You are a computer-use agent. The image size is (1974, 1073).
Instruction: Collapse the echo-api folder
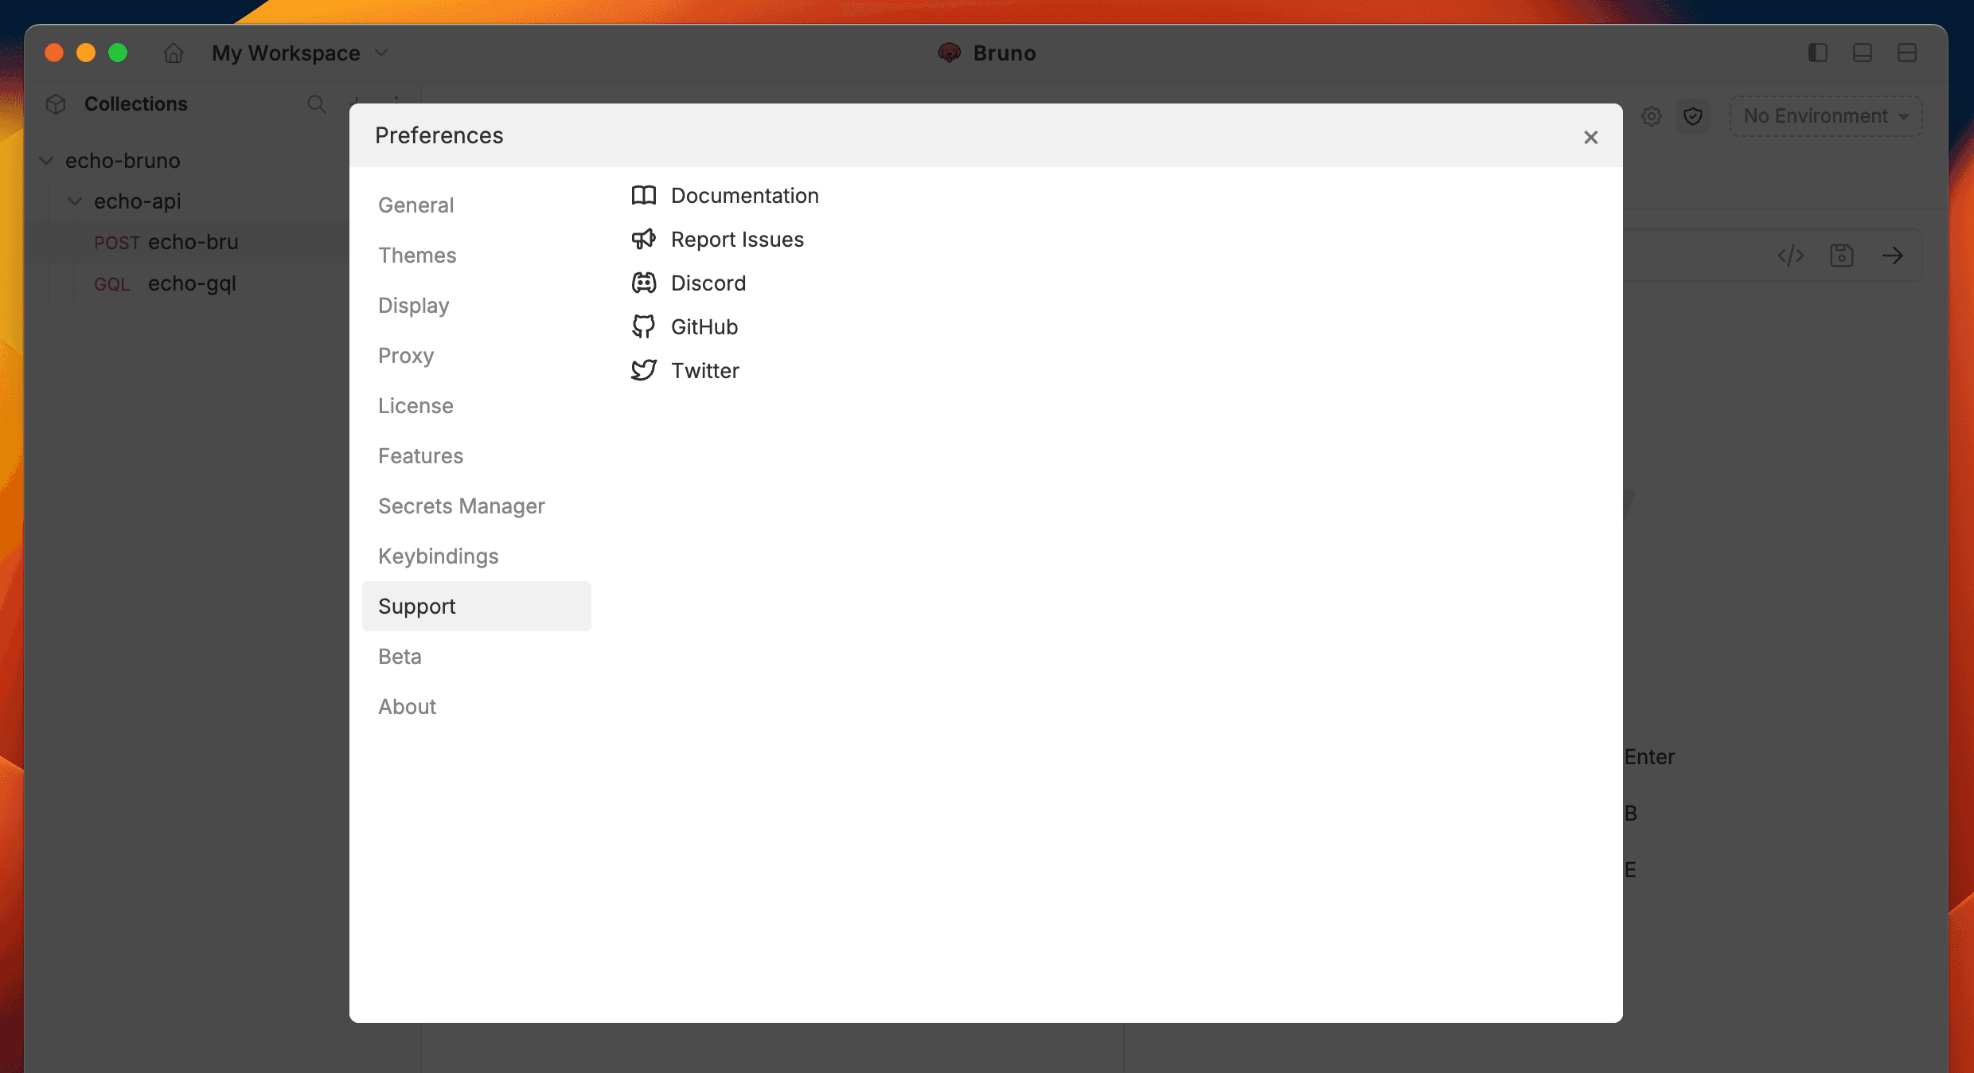click(75, 201)
